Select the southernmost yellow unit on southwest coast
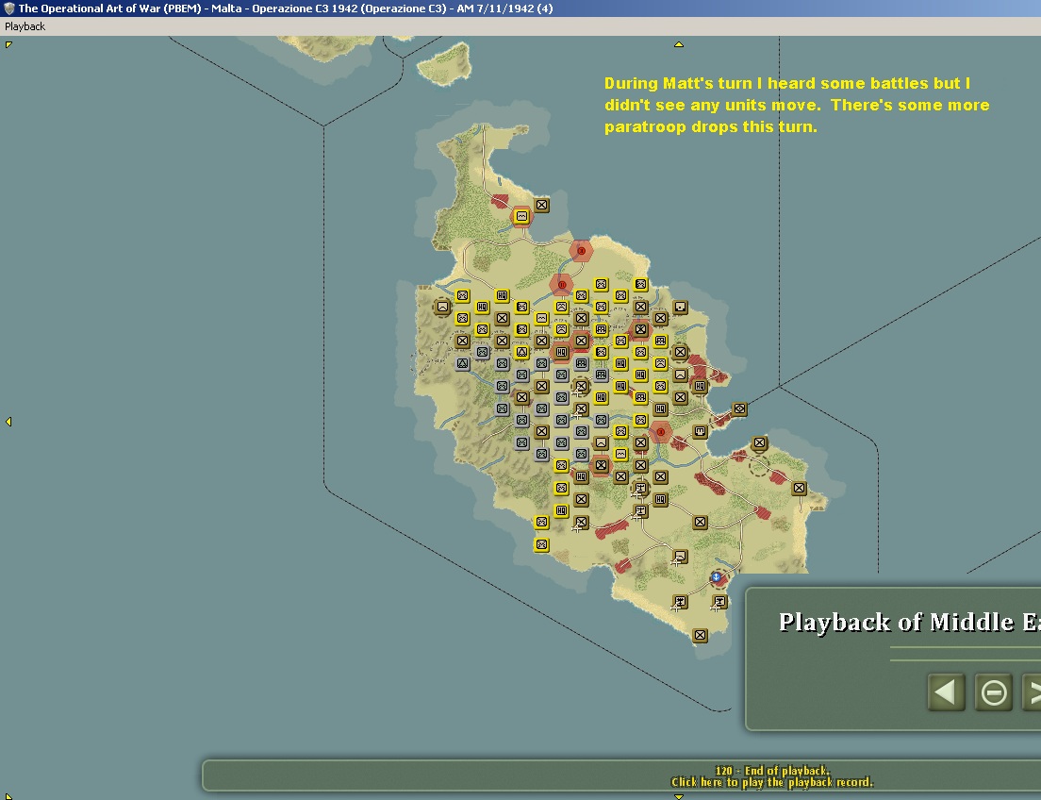 542,545
